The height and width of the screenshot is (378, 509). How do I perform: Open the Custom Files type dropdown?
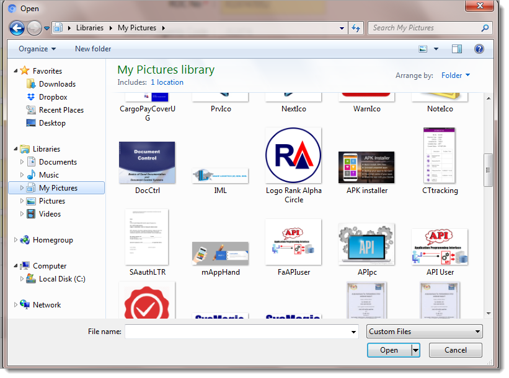424,332
